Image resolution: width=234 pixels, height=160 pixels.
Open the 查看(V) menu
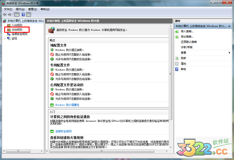coord(32,9)
